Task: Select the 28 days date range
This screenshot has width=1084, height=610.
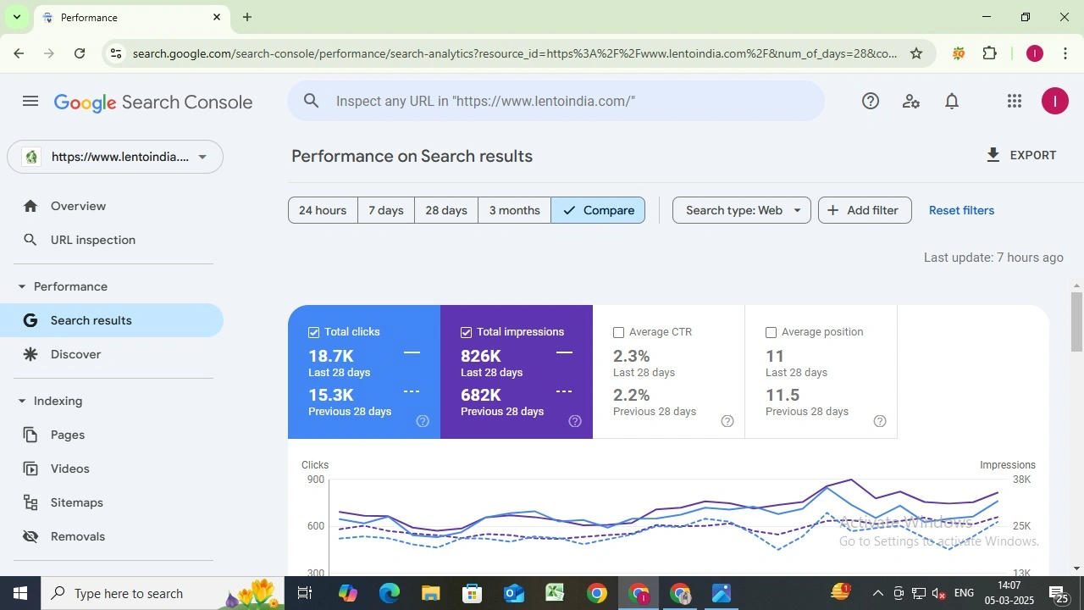Action: pos(446,210)
